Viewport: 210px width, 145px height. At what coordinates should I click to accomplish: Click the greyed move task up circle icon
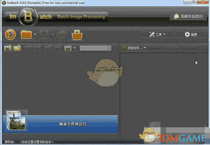coord(168,48)
